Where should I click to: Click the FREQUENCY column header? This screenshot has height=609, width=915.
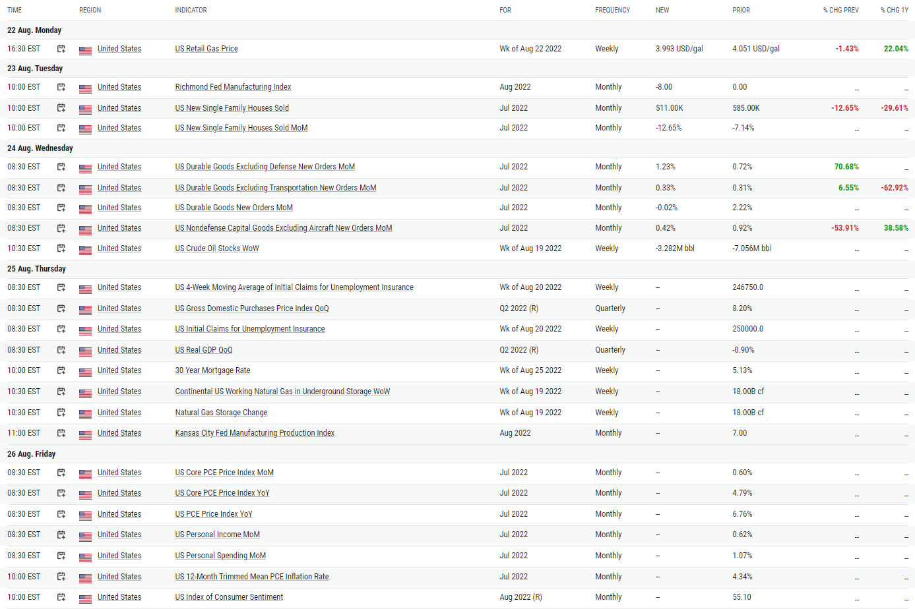tap(612, 10)
